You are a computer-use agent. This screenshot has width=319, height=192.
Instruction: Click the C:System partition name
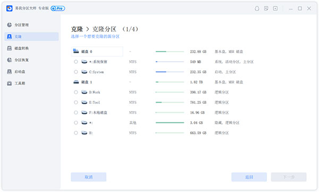tap(96, 72)
